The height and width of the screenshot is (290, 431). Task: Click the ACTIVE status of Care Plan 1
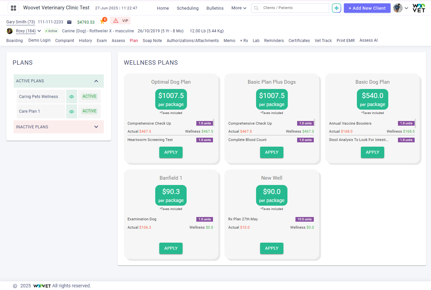click(x=89, y=111)
